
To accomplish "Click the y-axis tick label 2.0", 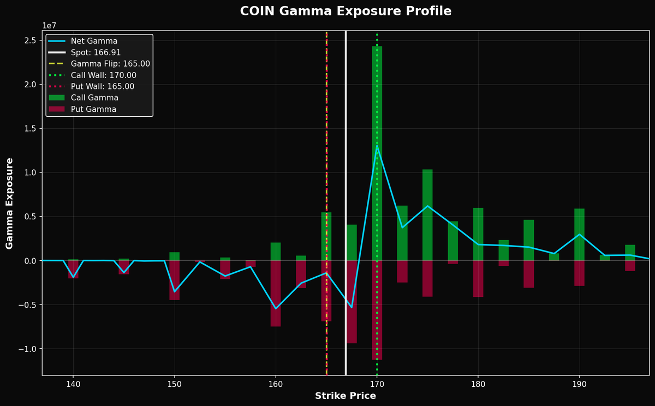I will tap(31, 85).
